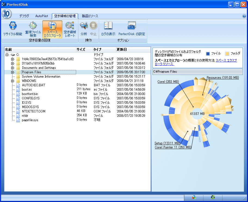Click the IO.SYS file icon
Image resolution: width=248 pixels, height=202 pixels.
18,103
